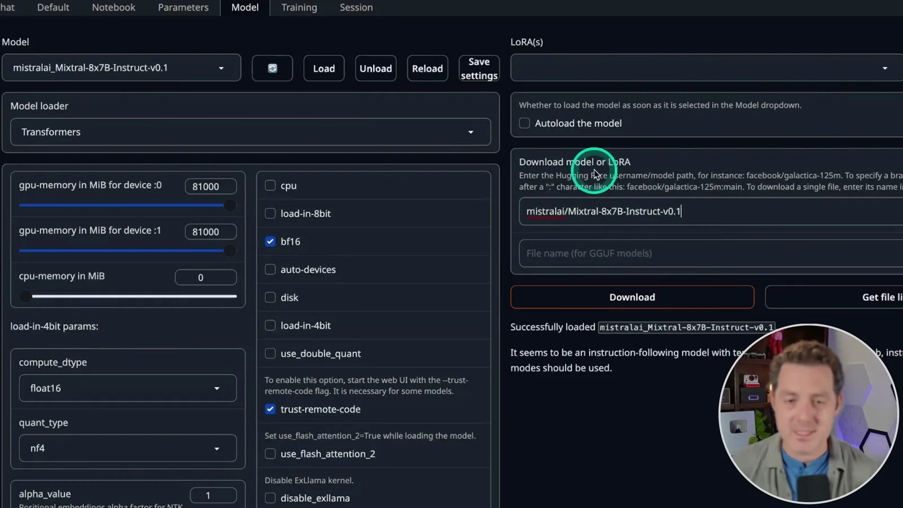Open the Model dropdown showing mistralai_Mixtral-8x7B-Instruct-v0.1
The image size is (903, 508).
tap(121, 68)
